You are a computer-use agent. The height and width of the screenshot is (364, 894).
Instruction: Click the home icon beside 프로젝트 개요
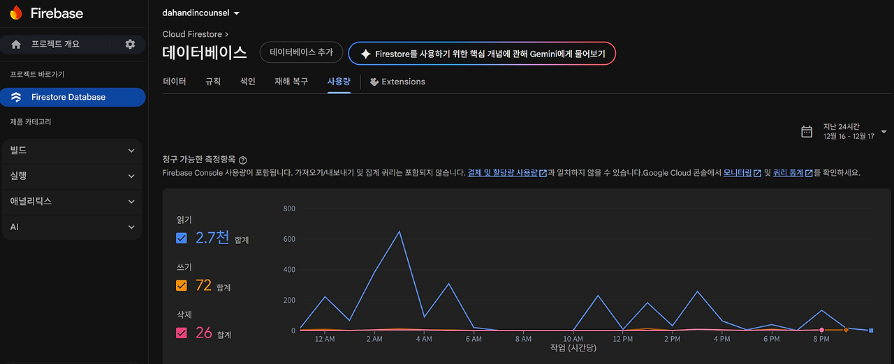[16, 44]
